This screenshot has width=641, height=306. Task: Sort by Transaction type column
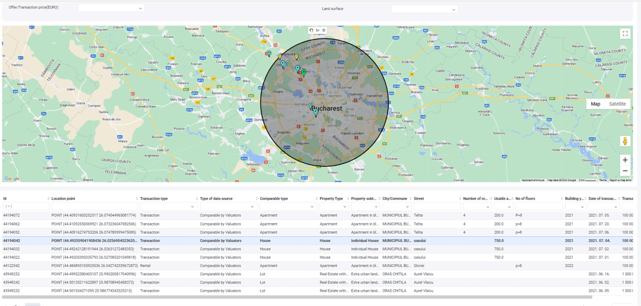197,198
